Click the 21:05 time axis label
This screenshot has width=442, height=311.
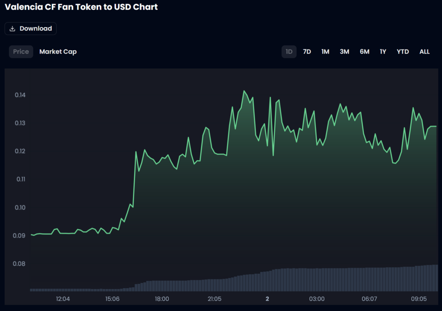coord(214,299)
